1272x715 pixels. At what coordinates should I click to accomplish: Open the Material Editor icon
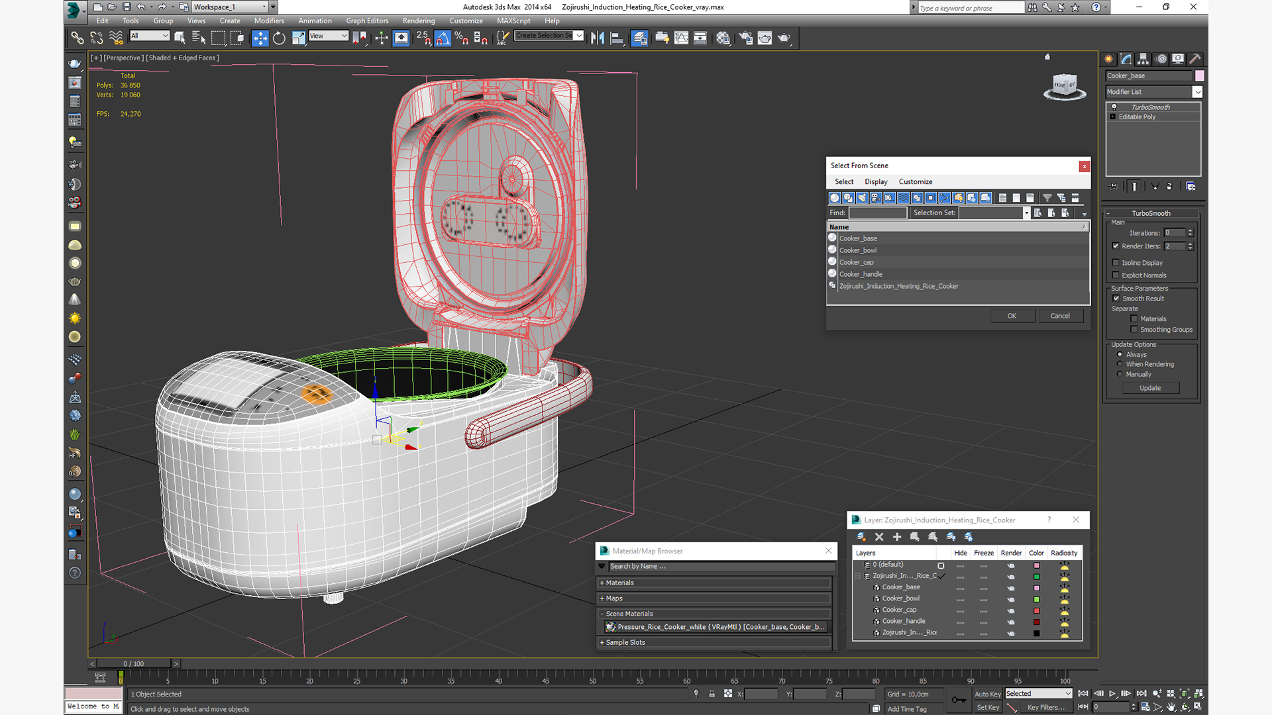pyautogui.click(x=723, y=38)
